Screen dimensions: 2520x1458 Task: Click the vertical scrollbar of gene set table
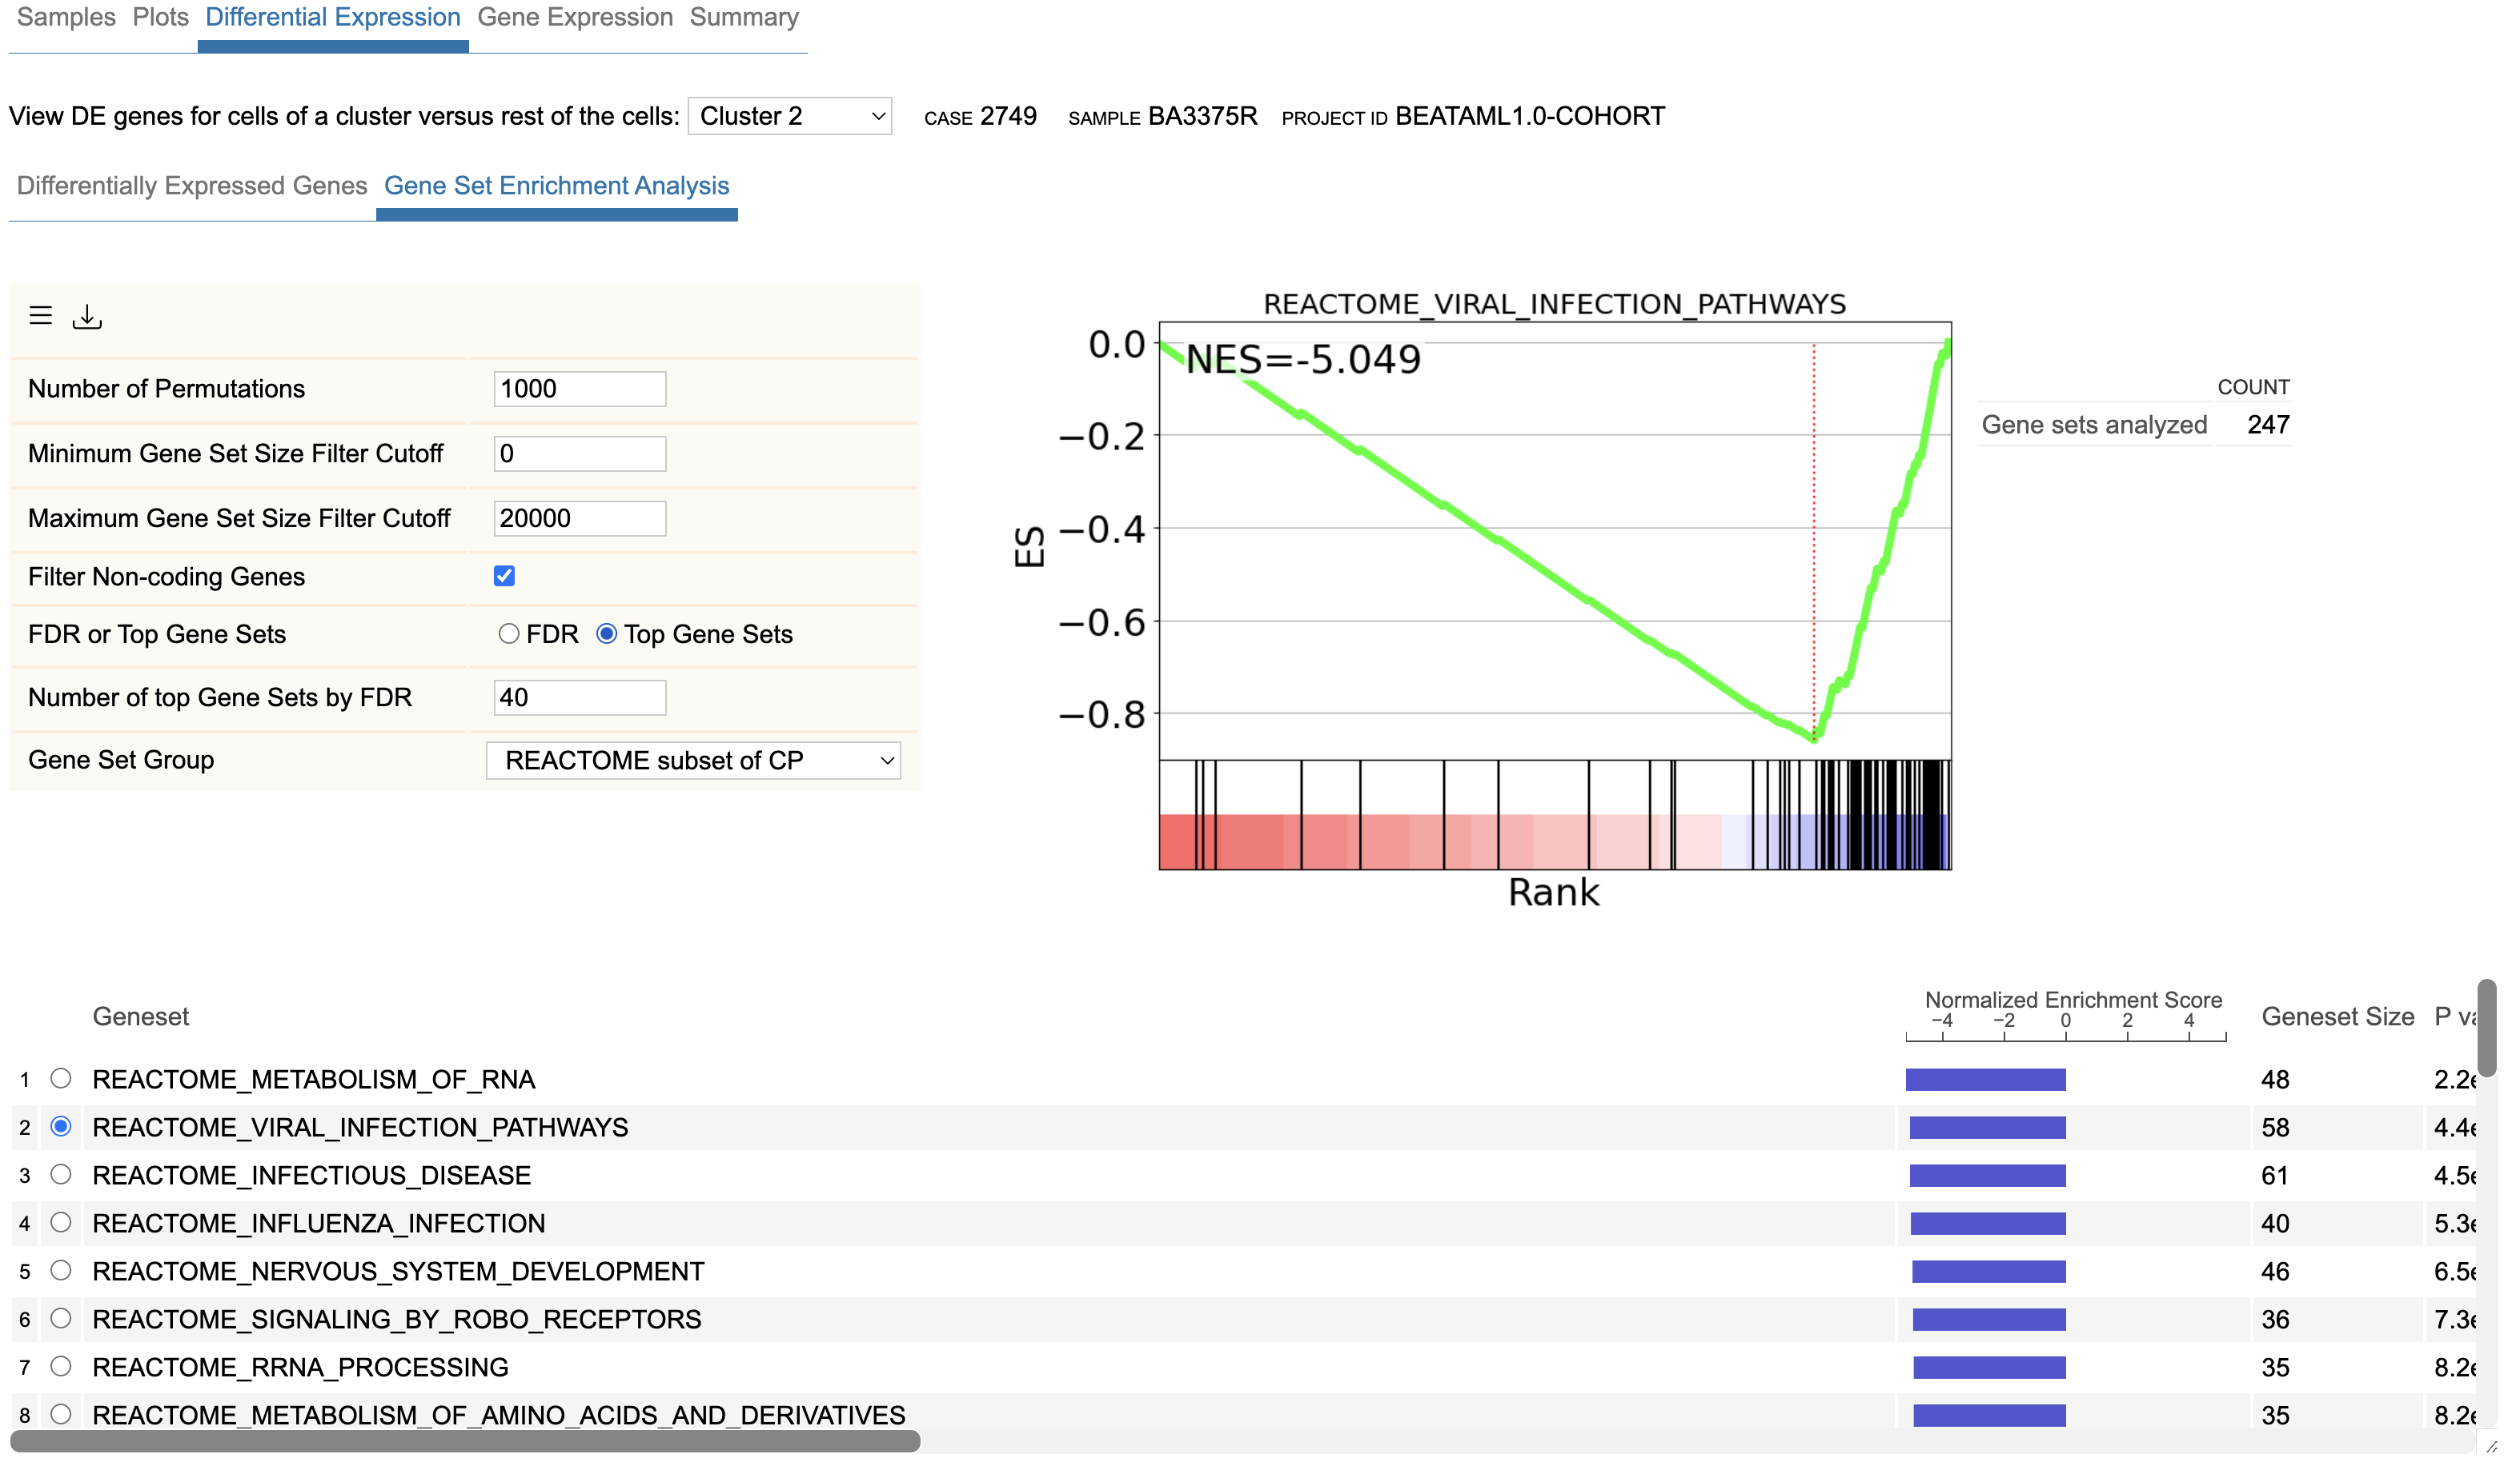[x=2486, y=1029]
